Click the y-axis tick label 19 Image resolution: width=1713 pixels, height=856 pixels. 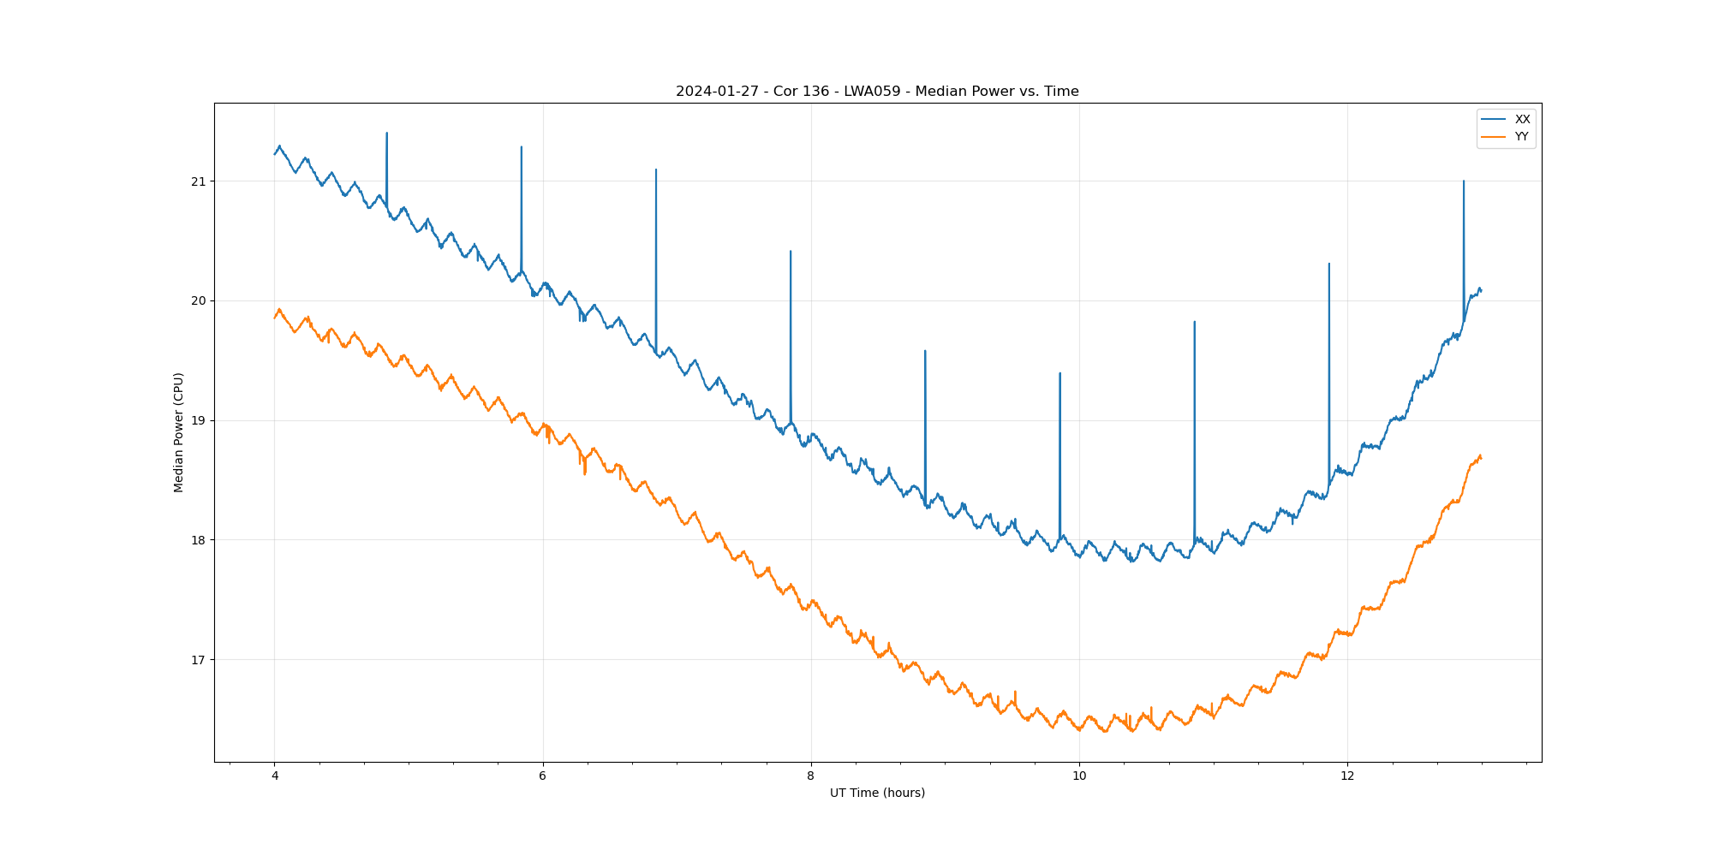(x=199, y=420)
